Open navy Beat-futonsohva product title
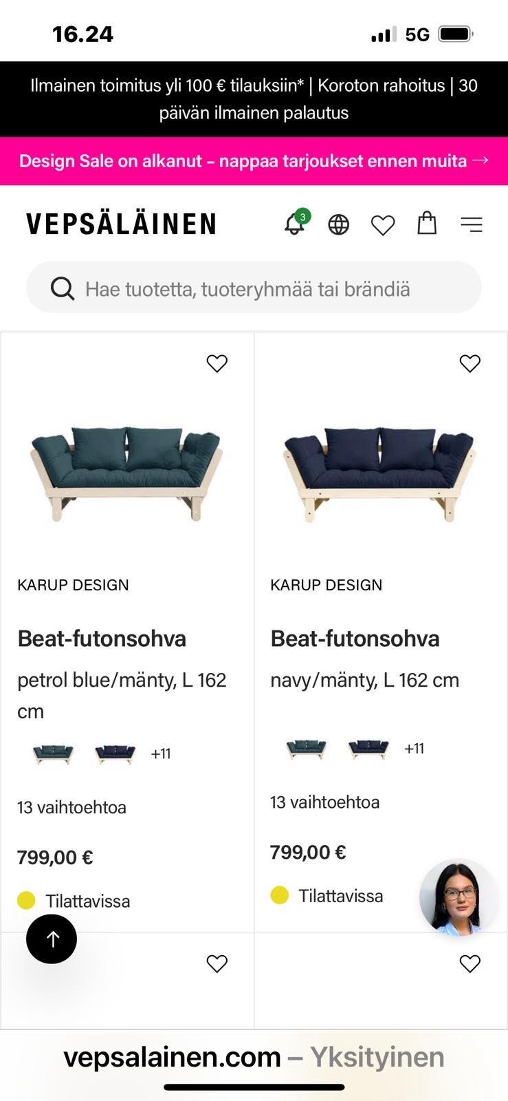Screen dimensions: 508x1101 tap(355, 639)
